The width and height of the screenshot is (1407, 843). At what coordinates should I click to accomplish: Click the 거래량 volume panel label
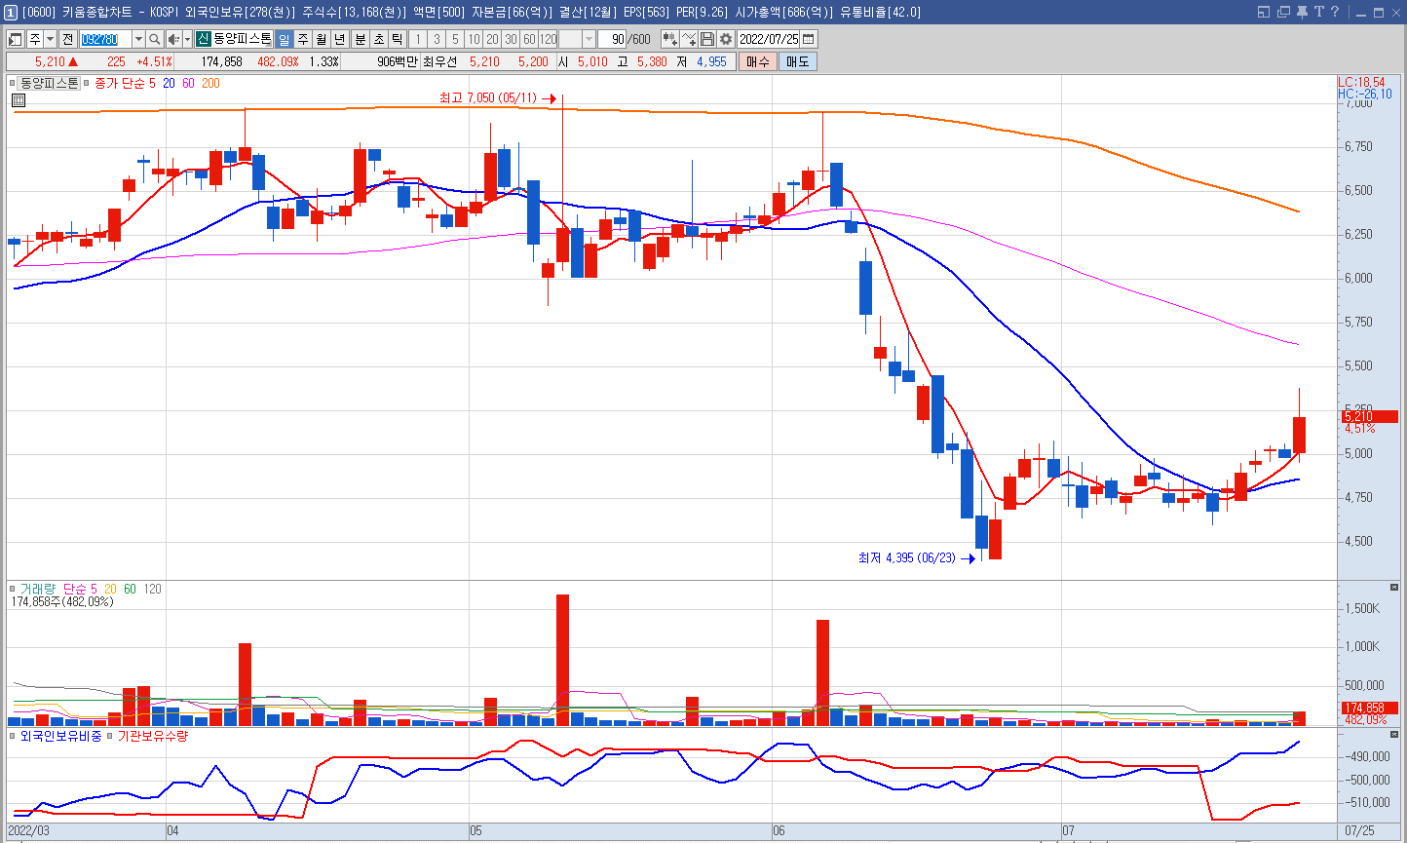(x=38, y=589)
